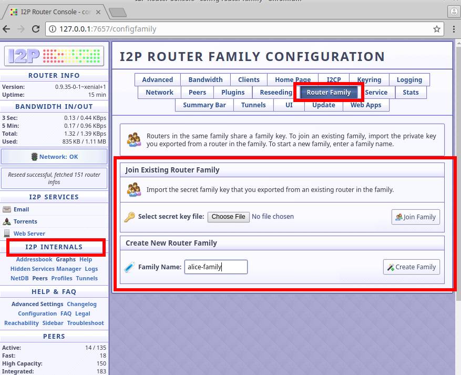Bookmark this page with the star icon
Viewport: 461px width, 375px height.
click(437, 29)
